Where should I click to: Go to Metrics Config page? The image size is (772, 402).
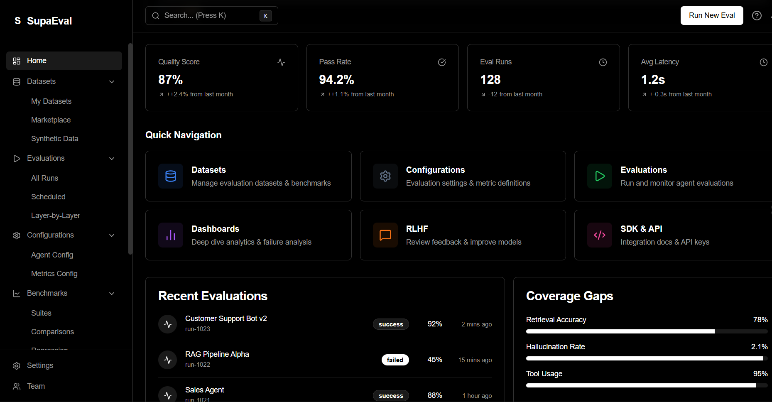coord(54,274)
